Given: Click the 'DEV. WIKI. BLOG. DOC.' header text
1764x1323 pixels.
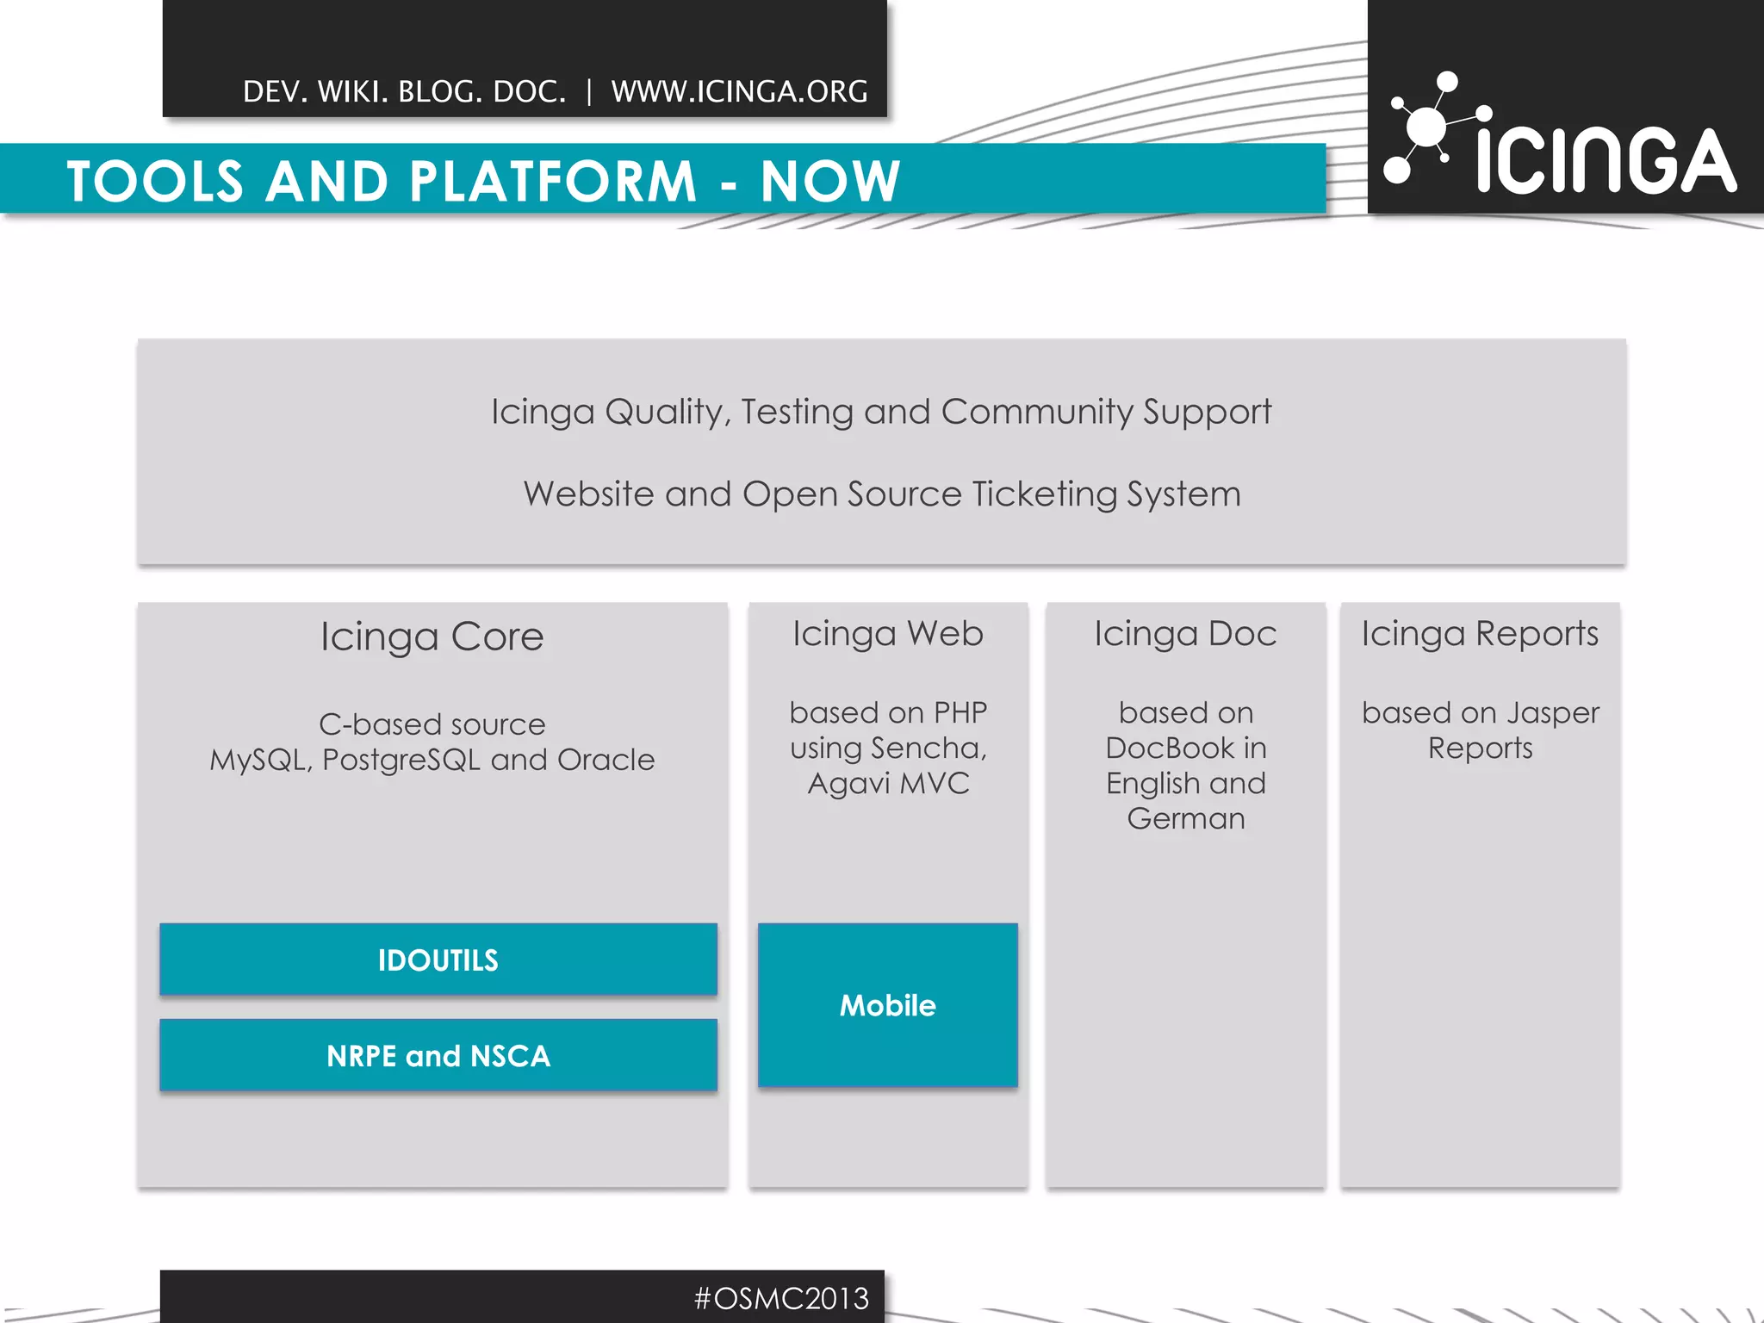Looking at the screenshot, I should (x=405, y=91).
